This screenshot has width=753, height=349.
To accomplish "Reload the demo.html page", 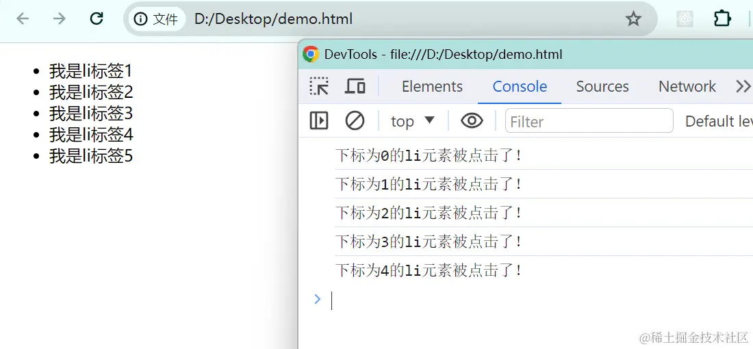I will pos(97,18).
